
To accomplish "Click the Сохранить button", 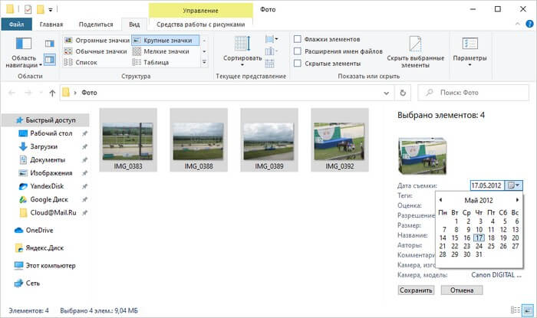I will (x=416, y=290).
